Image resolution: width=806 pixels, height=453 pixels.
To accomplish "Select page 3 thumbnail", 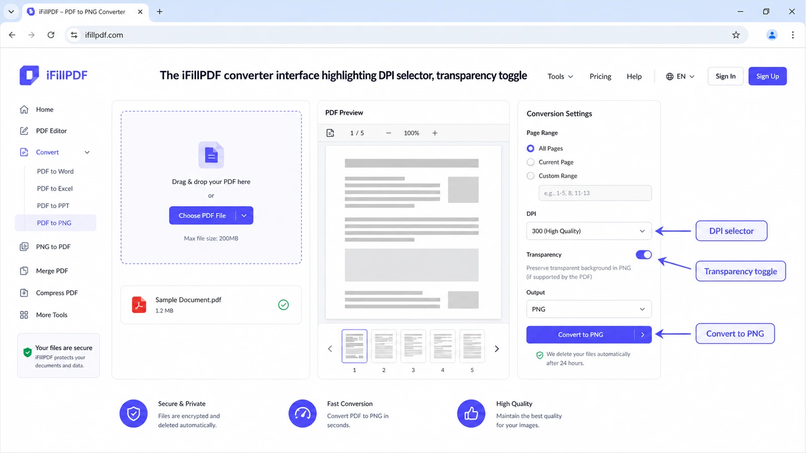I will [x=413, y=346].
